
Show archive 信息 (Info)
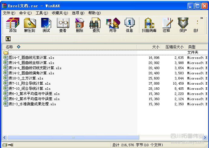(129, 25)
